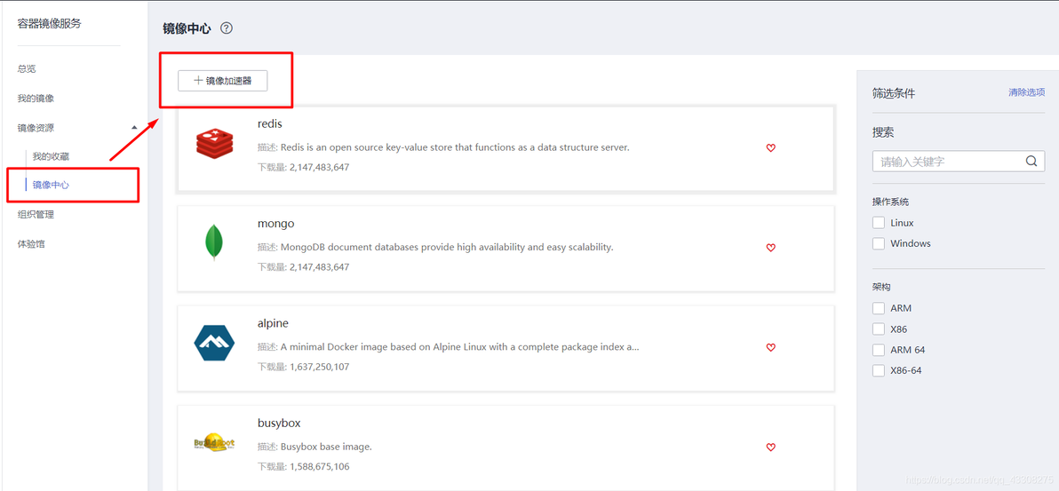The height and width of the screenshot is (491, 1059).
Task: Open 组织管理 menu item
Action: tap(36, 215)
